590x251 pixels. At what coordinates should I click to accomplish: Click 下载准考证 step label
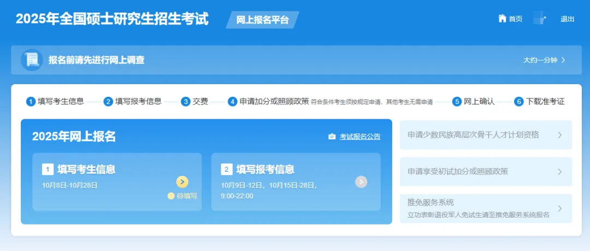point(545,101)
